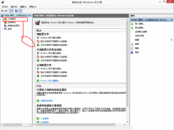The height and width of the screenshot is (130, 174).
Task: Click the 查看和创建防火墙规则 heading
Action: pyautogui.click(x=49, y=106)
